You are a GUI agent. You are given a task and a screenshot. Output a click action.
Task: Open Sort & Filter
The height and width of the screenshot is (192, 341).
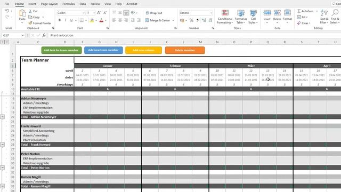point(324,17)
